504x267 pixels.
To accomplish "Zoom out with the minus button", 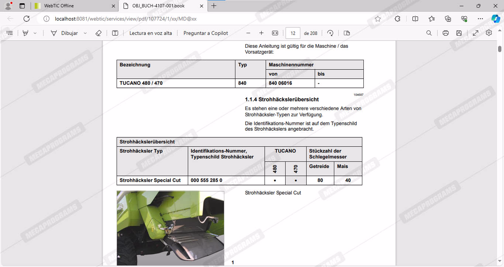I will 248,33.
